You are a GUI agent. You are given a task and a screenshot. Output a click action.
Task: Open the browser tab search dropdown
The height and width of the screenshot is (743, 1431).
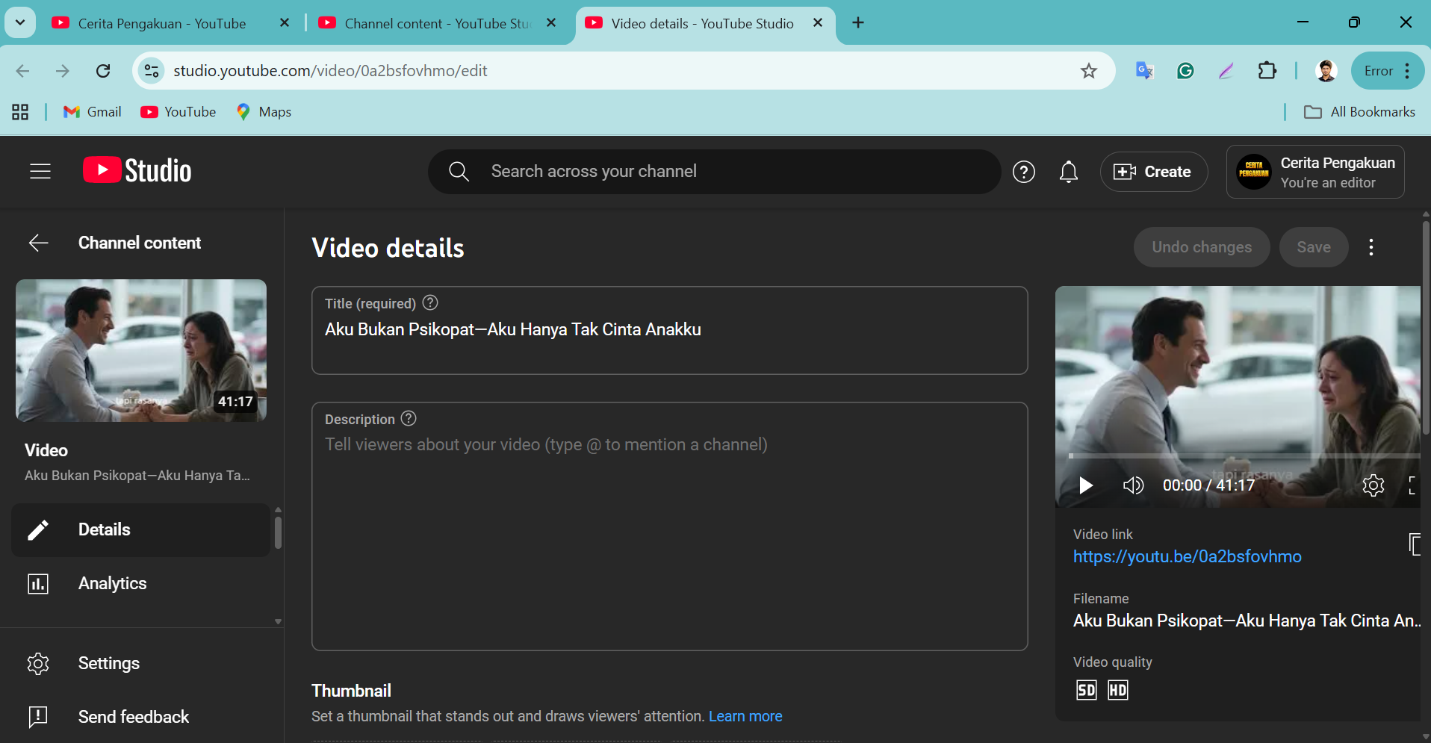20,22
